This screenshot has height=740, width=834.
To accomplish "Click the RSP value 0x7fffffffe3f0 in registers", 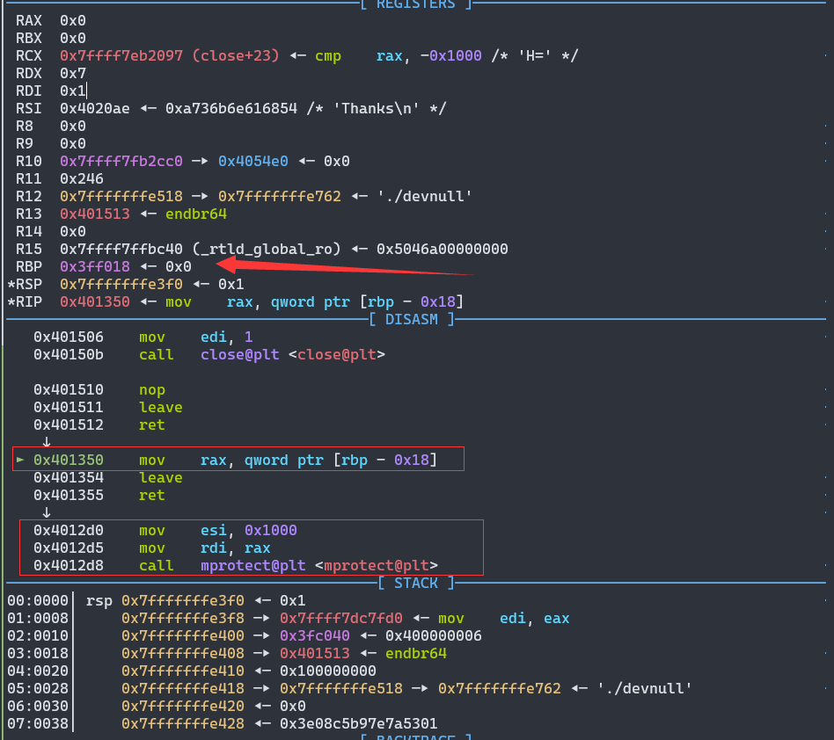I will (121, 284).
